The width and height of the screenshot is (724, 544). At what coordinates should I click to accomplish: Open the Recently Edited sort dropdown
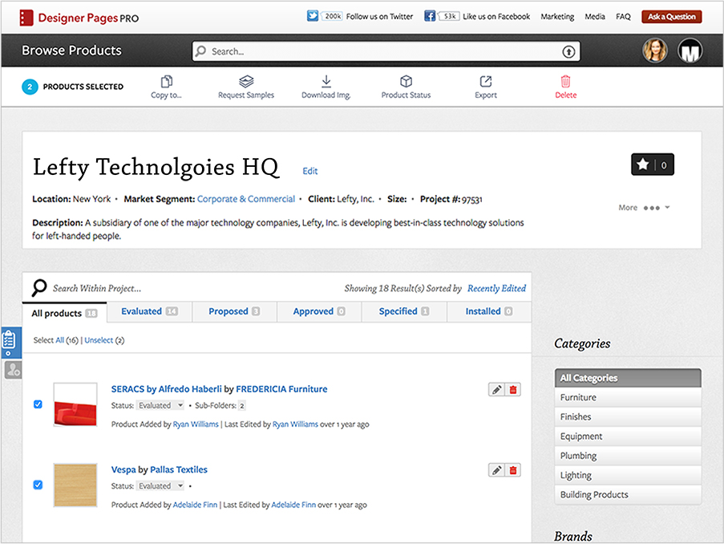496,288
